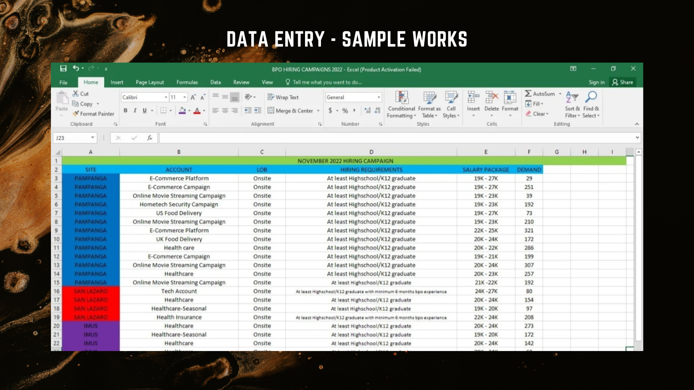Open the File tab

click(x=63, y=82)
